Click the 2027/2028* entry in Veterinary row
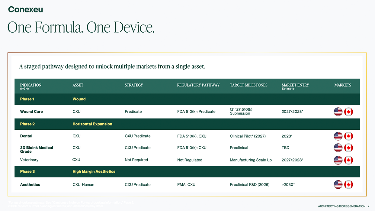 (x=292, y=160)
